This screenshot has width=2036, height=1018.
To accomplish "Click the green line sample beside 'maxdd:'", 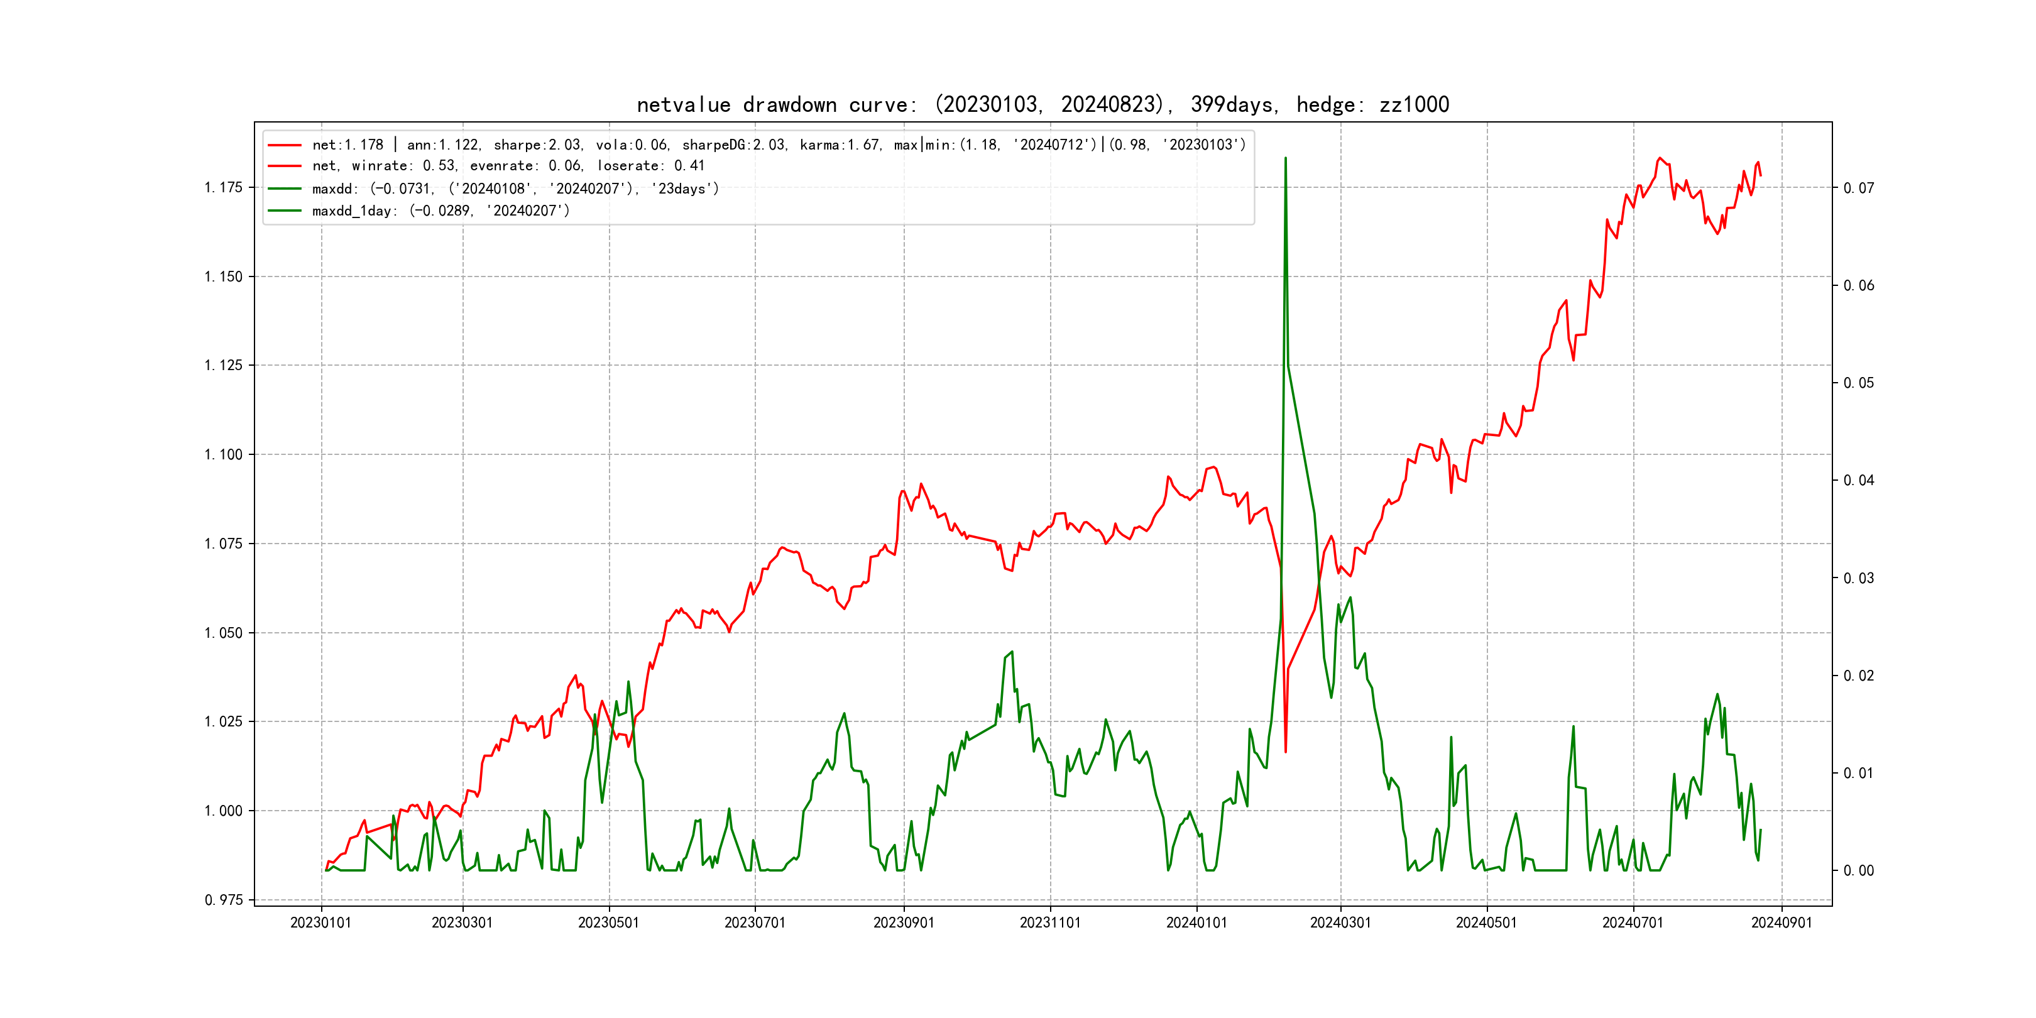I will point(285,189).
